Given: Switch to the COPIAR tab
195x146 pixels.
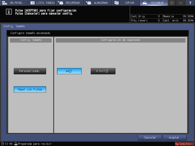Looking at the screenshot, I should pos(126,3).
